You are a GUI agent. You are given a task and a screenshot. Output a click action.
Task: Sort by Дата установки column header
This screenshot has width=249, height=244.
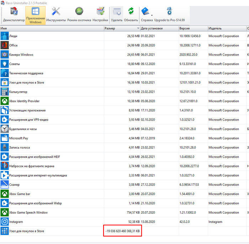point(159,28)
